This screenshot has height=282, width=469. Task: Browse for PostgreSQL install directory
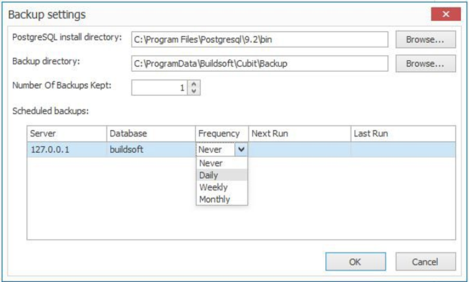[426, 39]
